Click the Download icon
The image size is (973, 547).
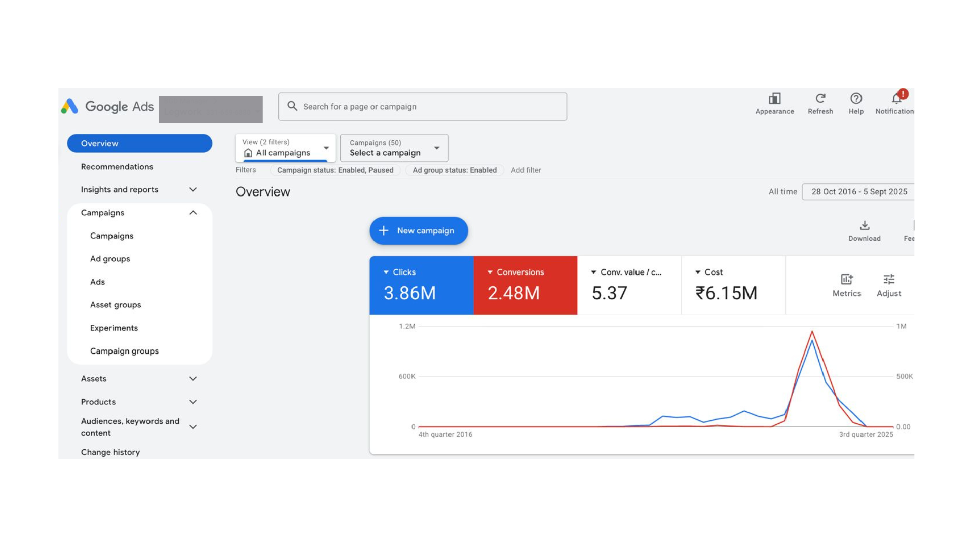click(x=865, y=226)
